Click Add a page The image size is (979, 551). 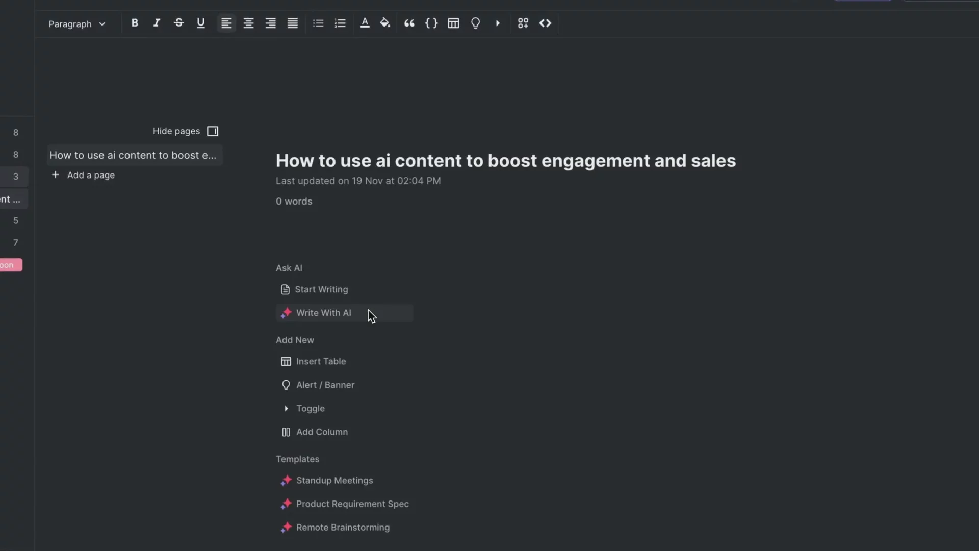point(90,175)
